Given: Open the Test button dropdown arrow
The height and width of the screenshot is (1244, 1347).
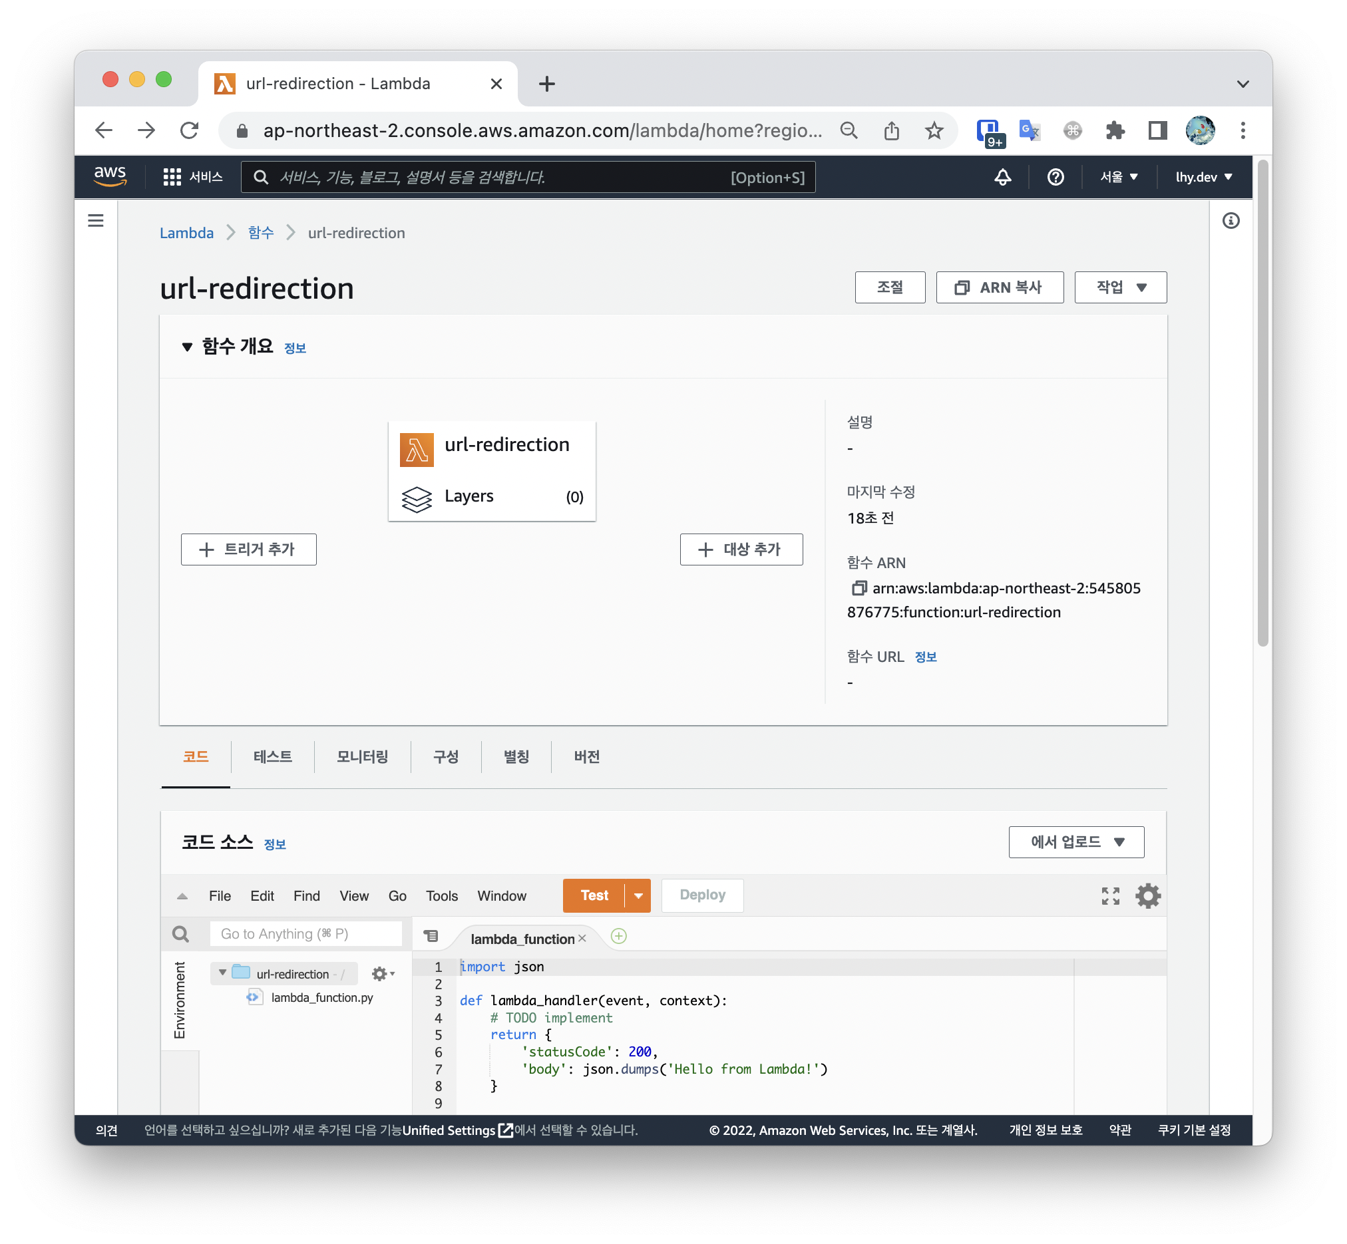Looking at the screenshot, I should 638,895.
